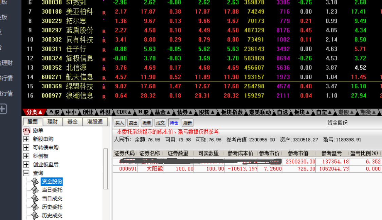
Task: Open the 分类 category dropdown tab
Action: 34,112
